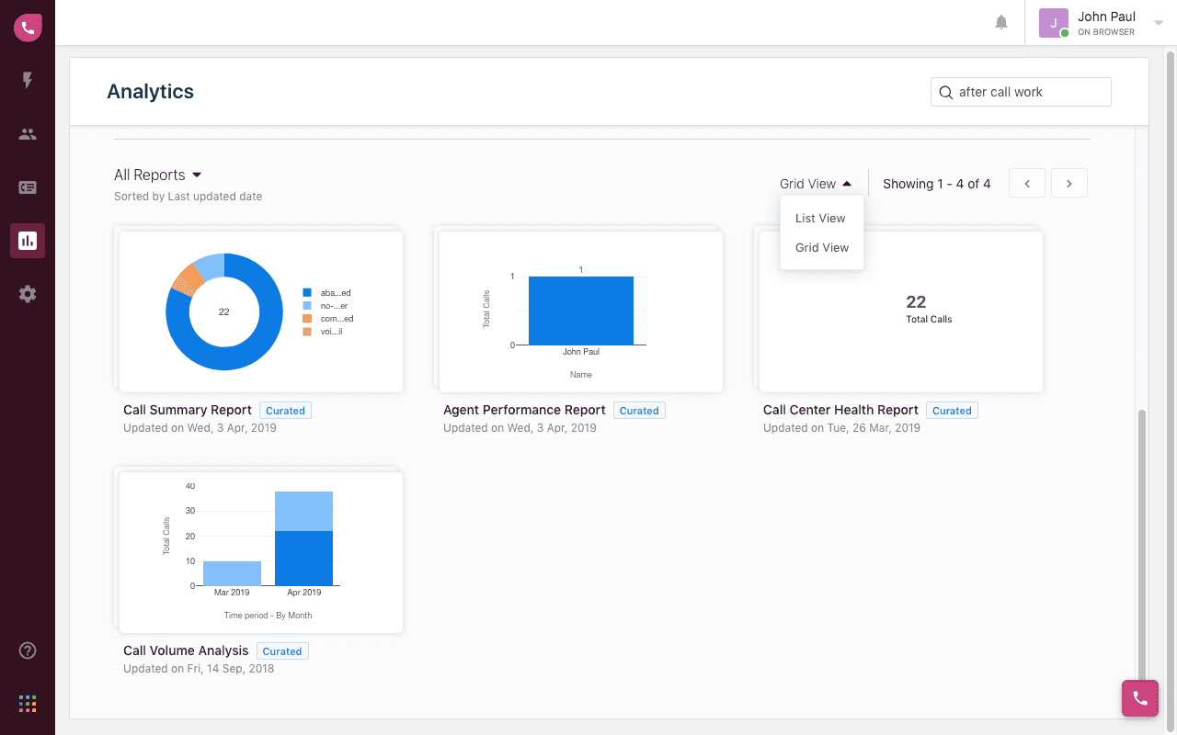Expand the All Reports dropdown
This screenshot has height=735, width=1177.
click(x=157, y=175)
